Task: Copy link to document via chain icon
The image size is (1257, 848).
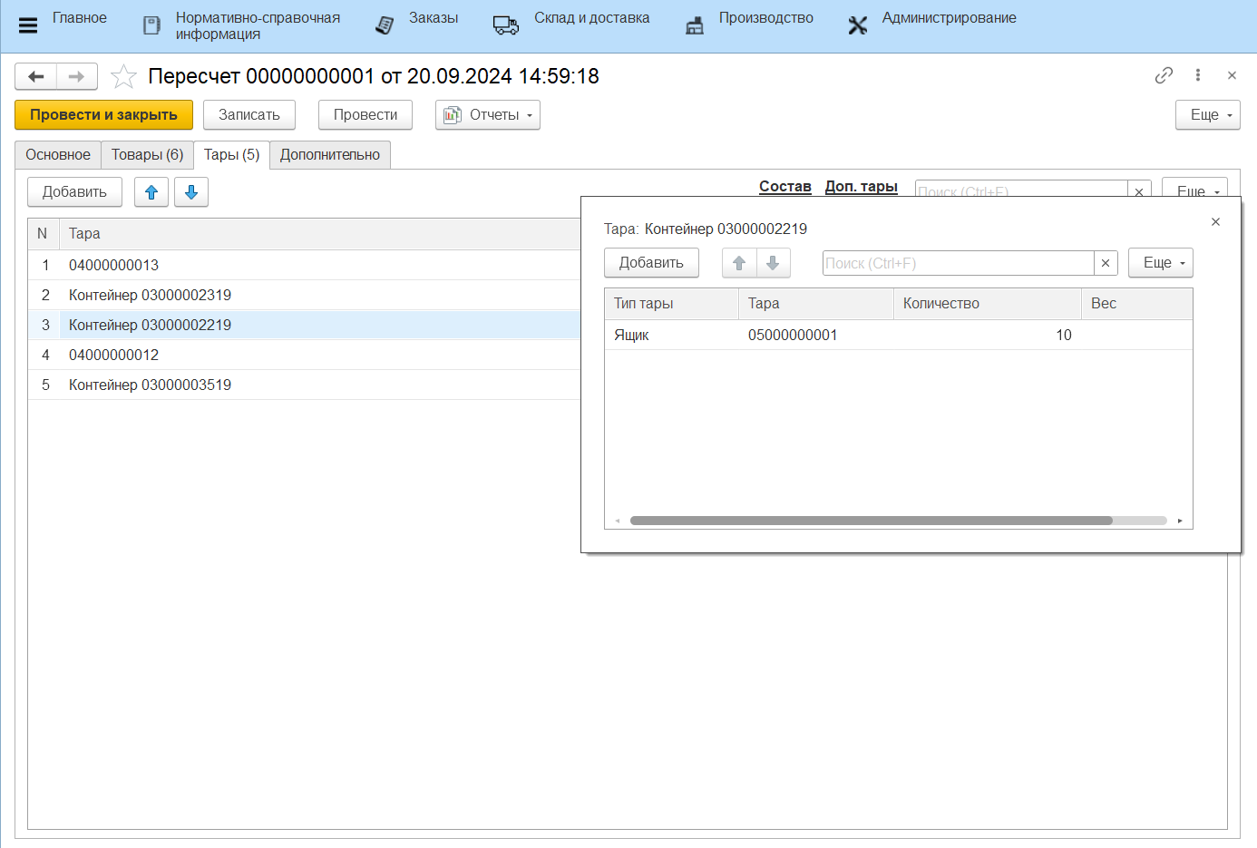Action: point(1164,75)
